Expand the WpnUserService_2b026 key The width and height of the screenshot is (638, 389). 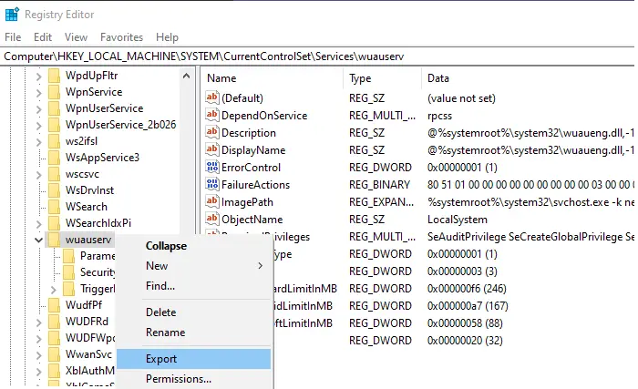[x=38, y=125]
